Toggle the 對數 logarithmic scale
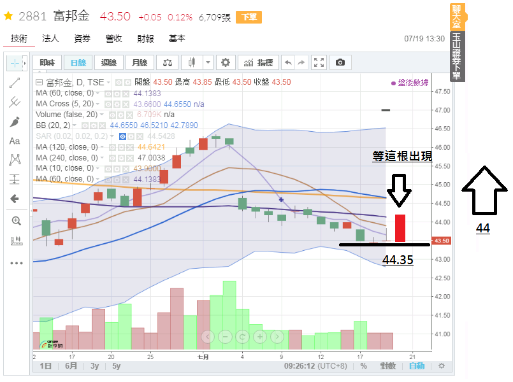Viewport: 513px width, 382px height. (387, 366)
